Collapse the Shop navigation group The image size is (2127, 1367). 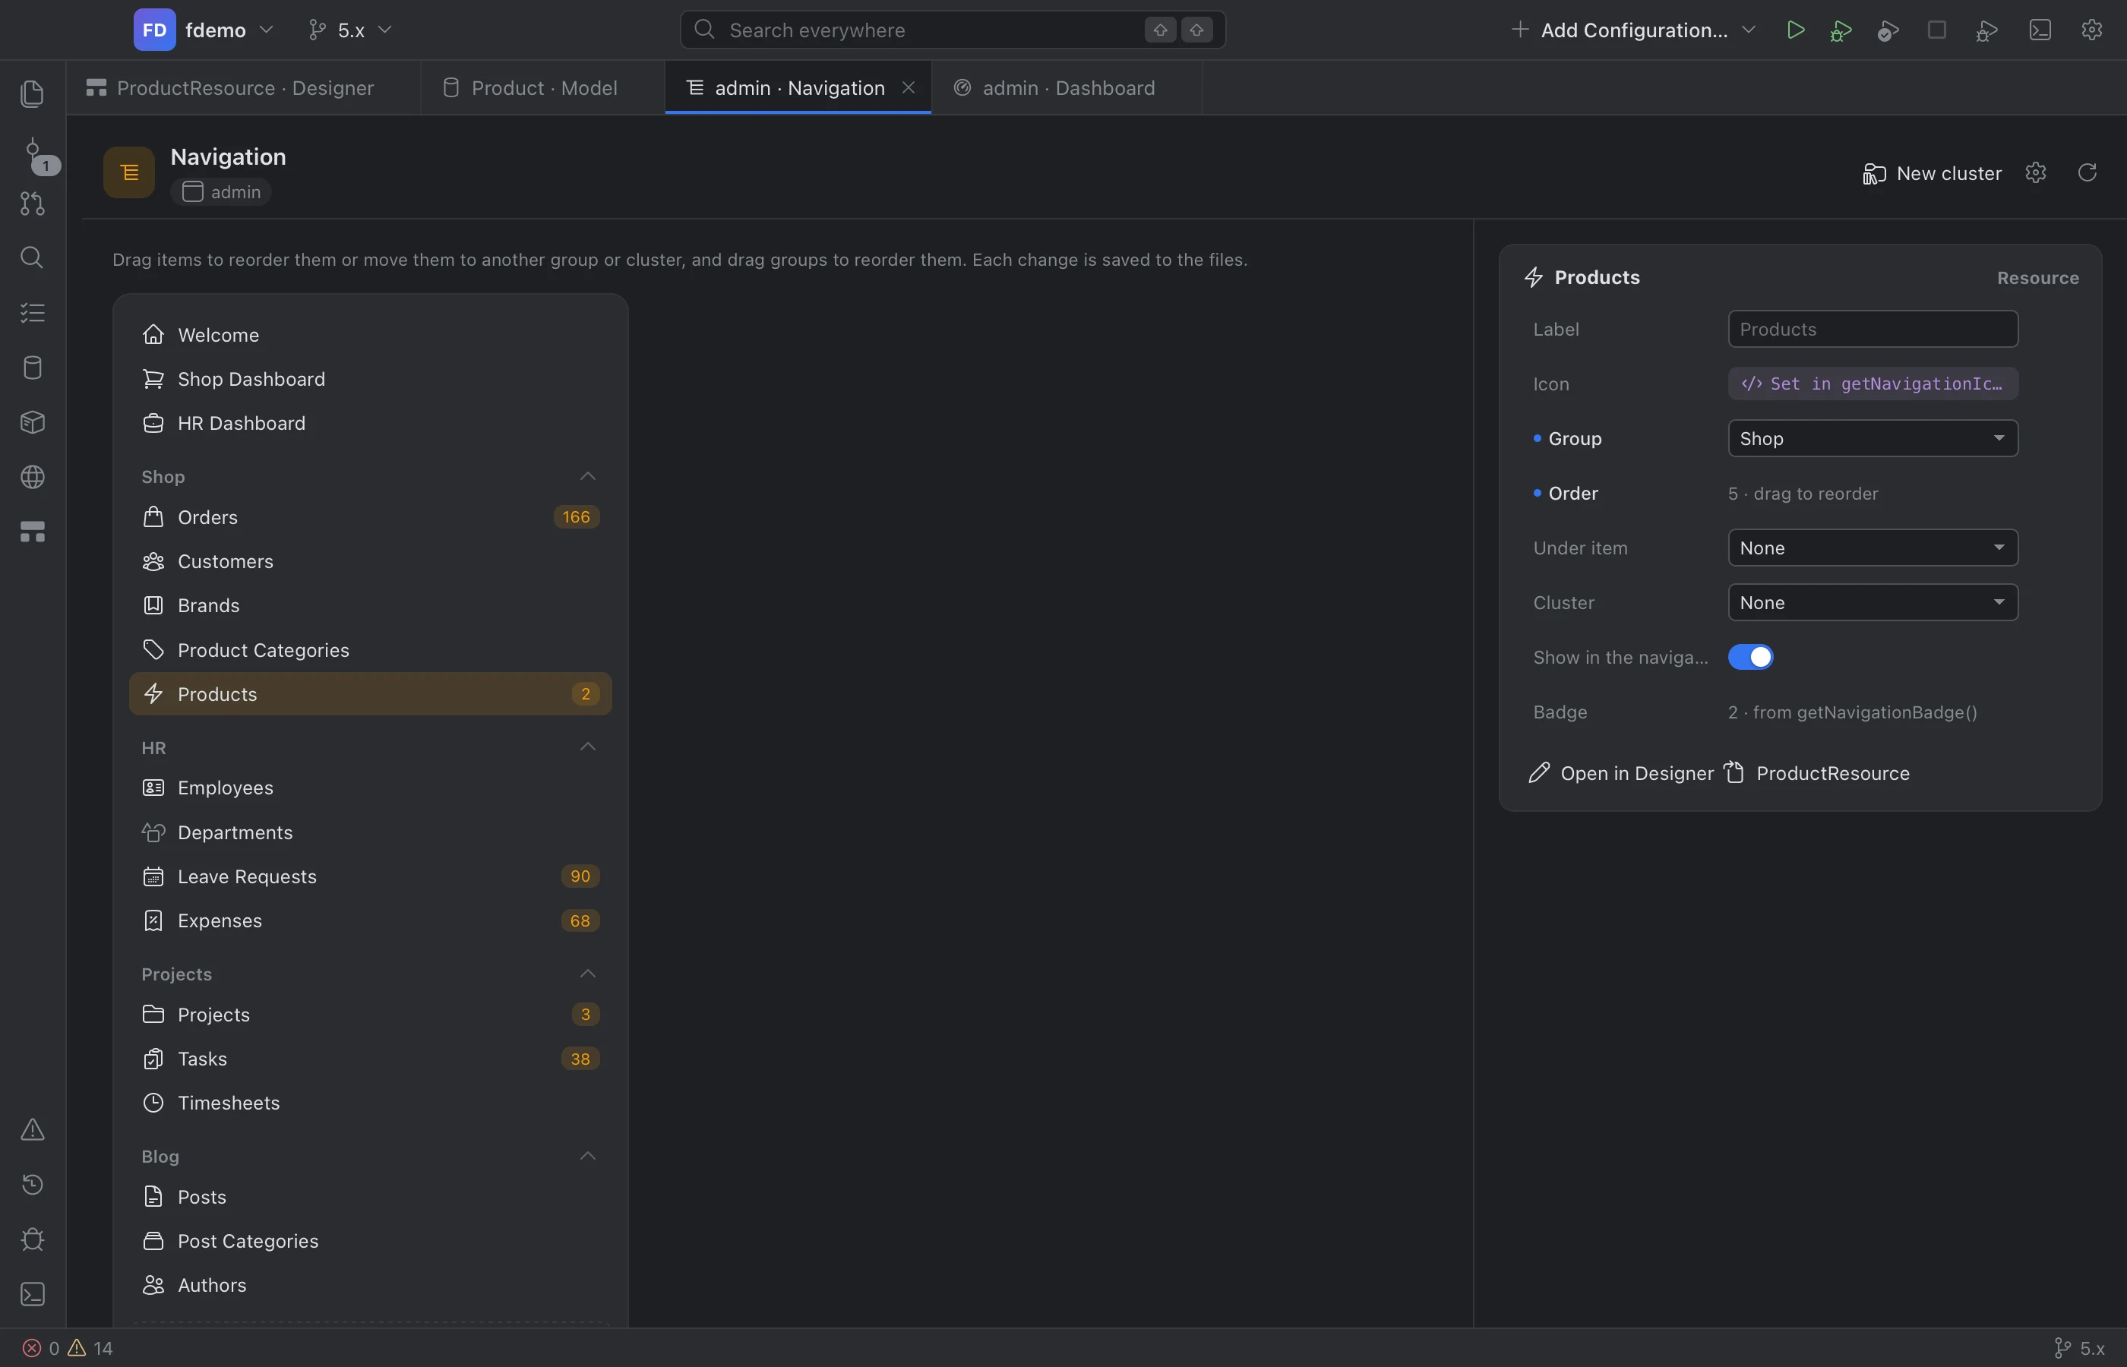(588, 477)
